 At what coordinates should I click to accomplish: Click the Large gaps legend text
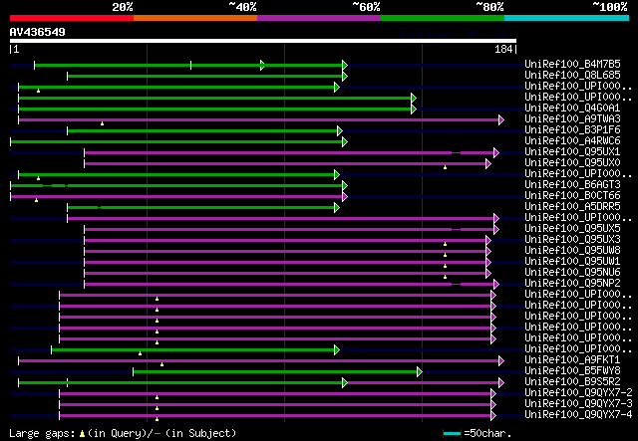pos(42,433)
